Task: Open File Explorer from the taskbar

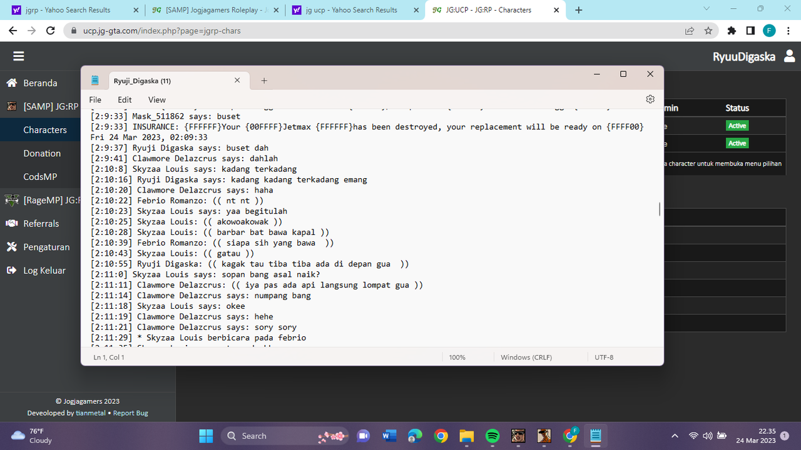Action: point(467,436)
